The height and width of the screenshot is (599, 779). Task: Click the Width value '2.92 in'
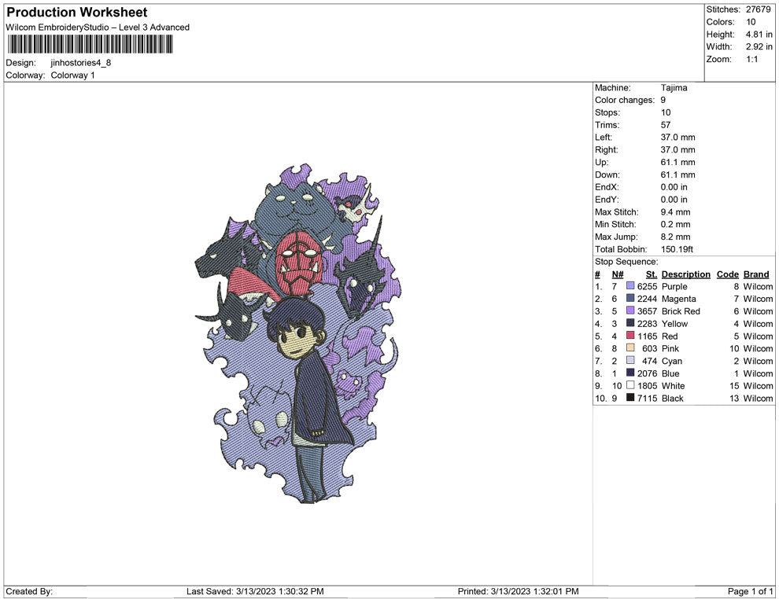coord(759,46)
